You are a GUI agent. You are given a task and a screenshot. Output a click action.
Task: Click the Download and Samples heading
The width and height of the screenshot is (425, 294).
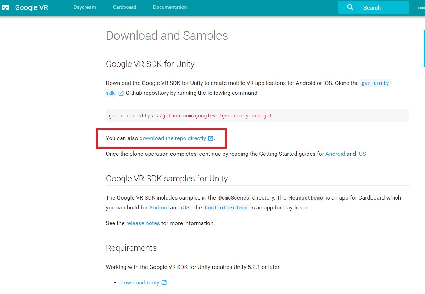pos(167,36)
